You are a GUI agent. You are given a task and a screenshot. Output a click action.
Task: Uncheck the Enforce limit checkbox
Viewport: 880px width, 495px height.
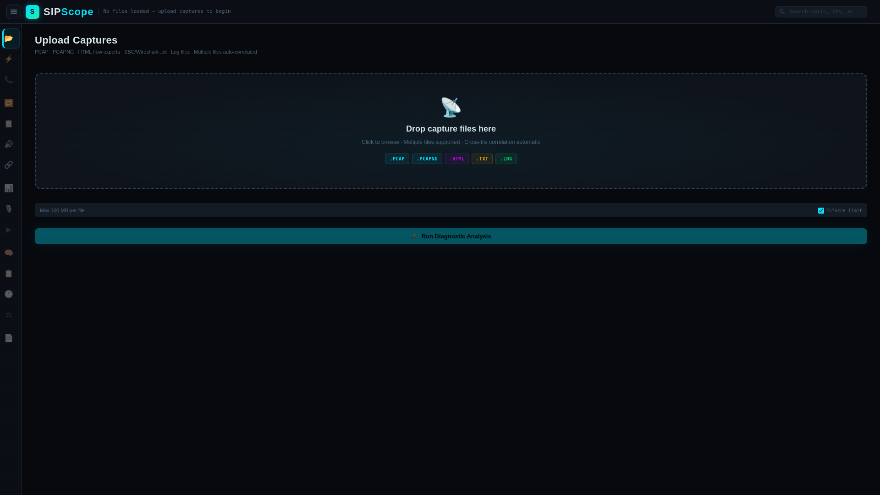821,211
